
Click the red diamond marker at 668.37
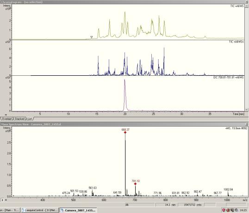point(125,132)
